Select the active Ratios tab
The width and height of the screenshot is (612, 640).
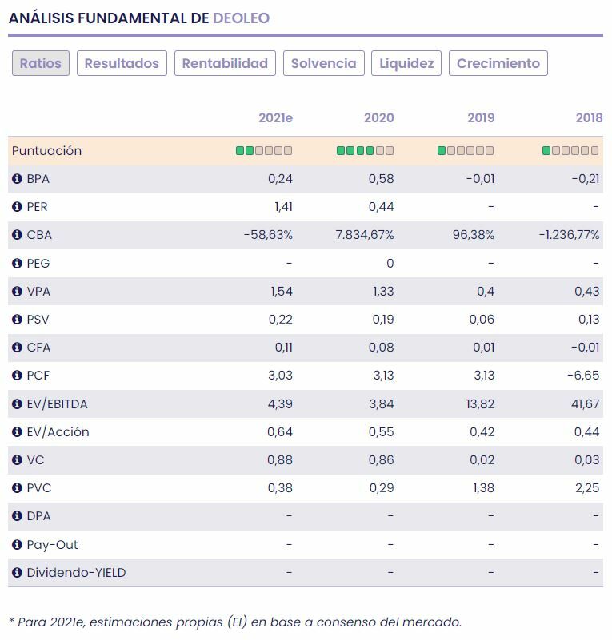click(x=41, y=63)
